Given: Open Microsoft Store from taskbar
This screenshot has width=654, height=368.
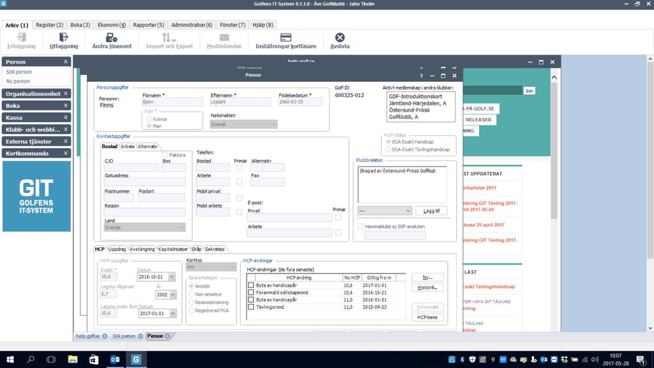Looking at the screenshot, I should pyautogui.click(x=94, y=359).
